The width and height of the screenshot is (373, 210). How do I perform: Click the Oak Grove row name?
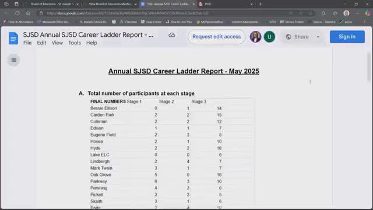point(101,175)
